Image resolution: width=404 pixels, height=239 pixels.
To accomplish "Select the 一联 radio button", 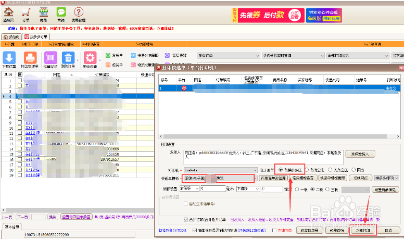I will [297, 189].
